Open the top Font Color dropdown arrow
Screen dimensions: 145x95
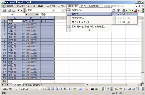point(139,10)
